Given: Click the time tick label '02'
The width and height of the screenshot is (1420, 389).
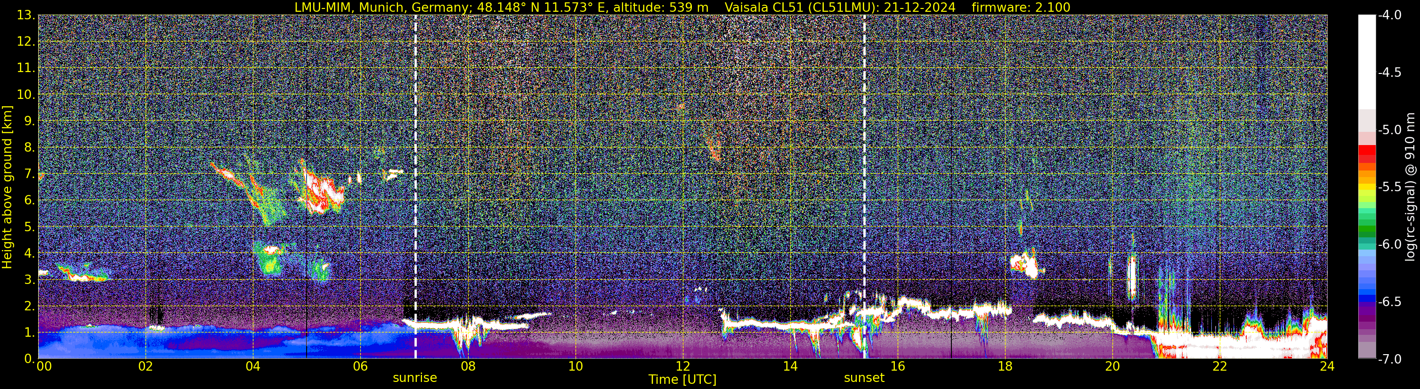Looking at the screenshot, I should (x=146, y=366).
